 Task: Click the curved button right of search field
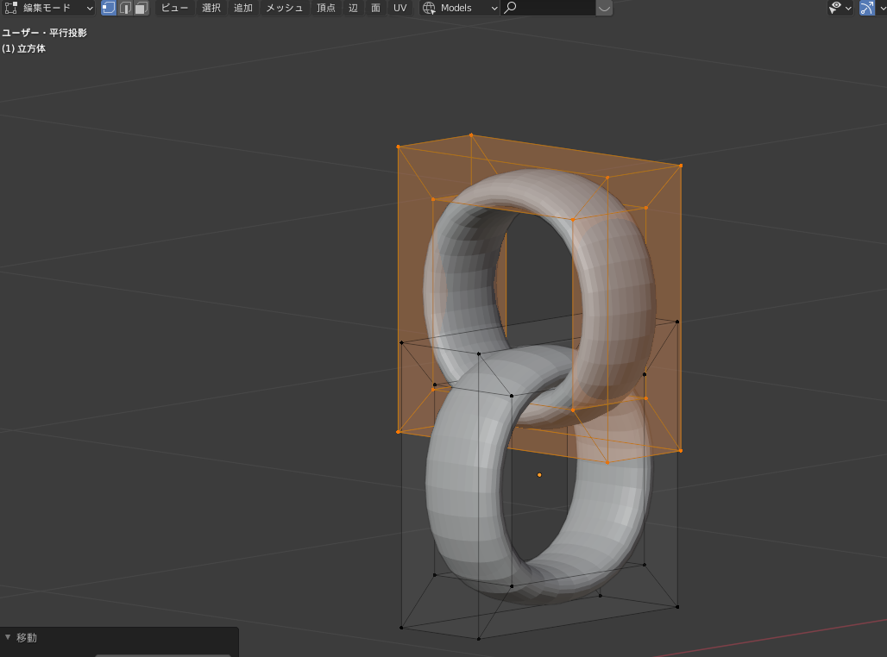click(x=604, y=8)
